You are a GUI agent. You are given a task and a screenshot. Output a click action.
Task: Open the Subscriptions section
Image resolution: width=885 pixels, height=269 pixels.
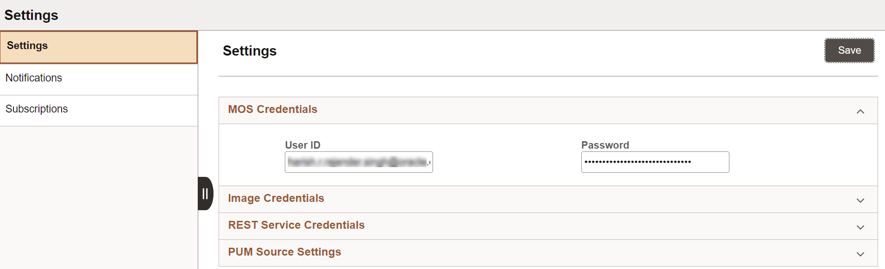coord(37,108)
